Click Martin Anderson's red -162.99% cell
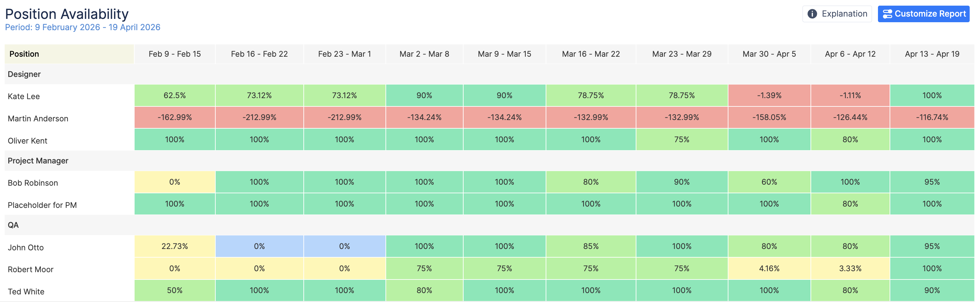975x307 pixels. point(174,117)
